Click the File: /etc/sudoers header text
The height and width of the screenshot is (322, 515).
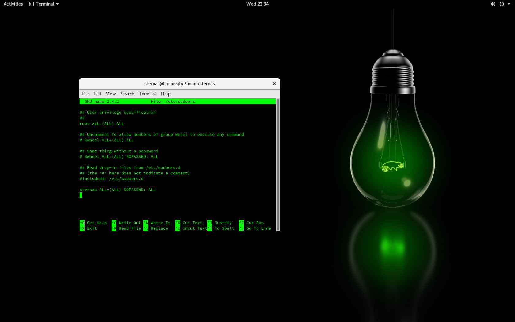173,102
